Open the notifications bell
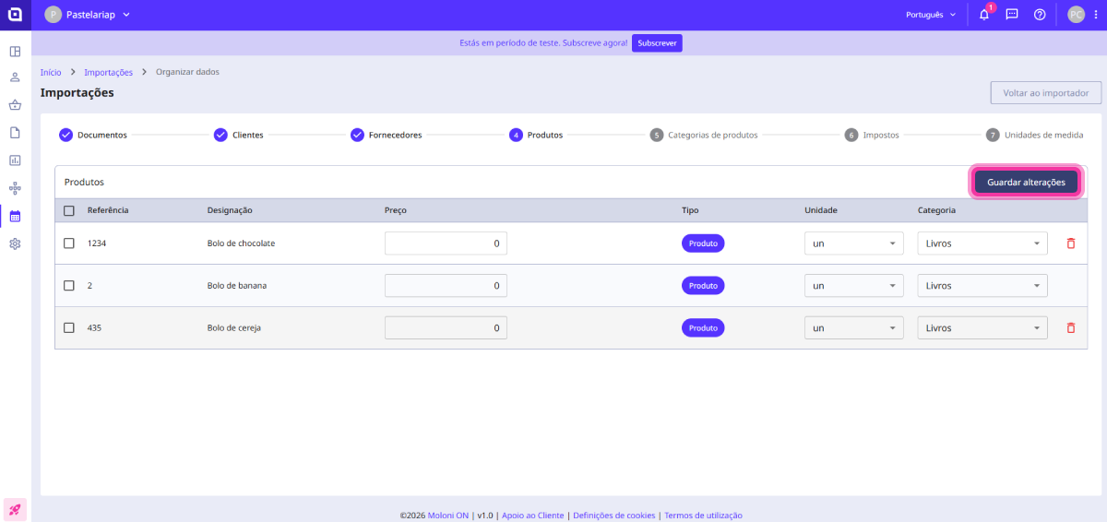This screenshot has width=1107, height=522. pyautogui.click(x=983, y=15)
